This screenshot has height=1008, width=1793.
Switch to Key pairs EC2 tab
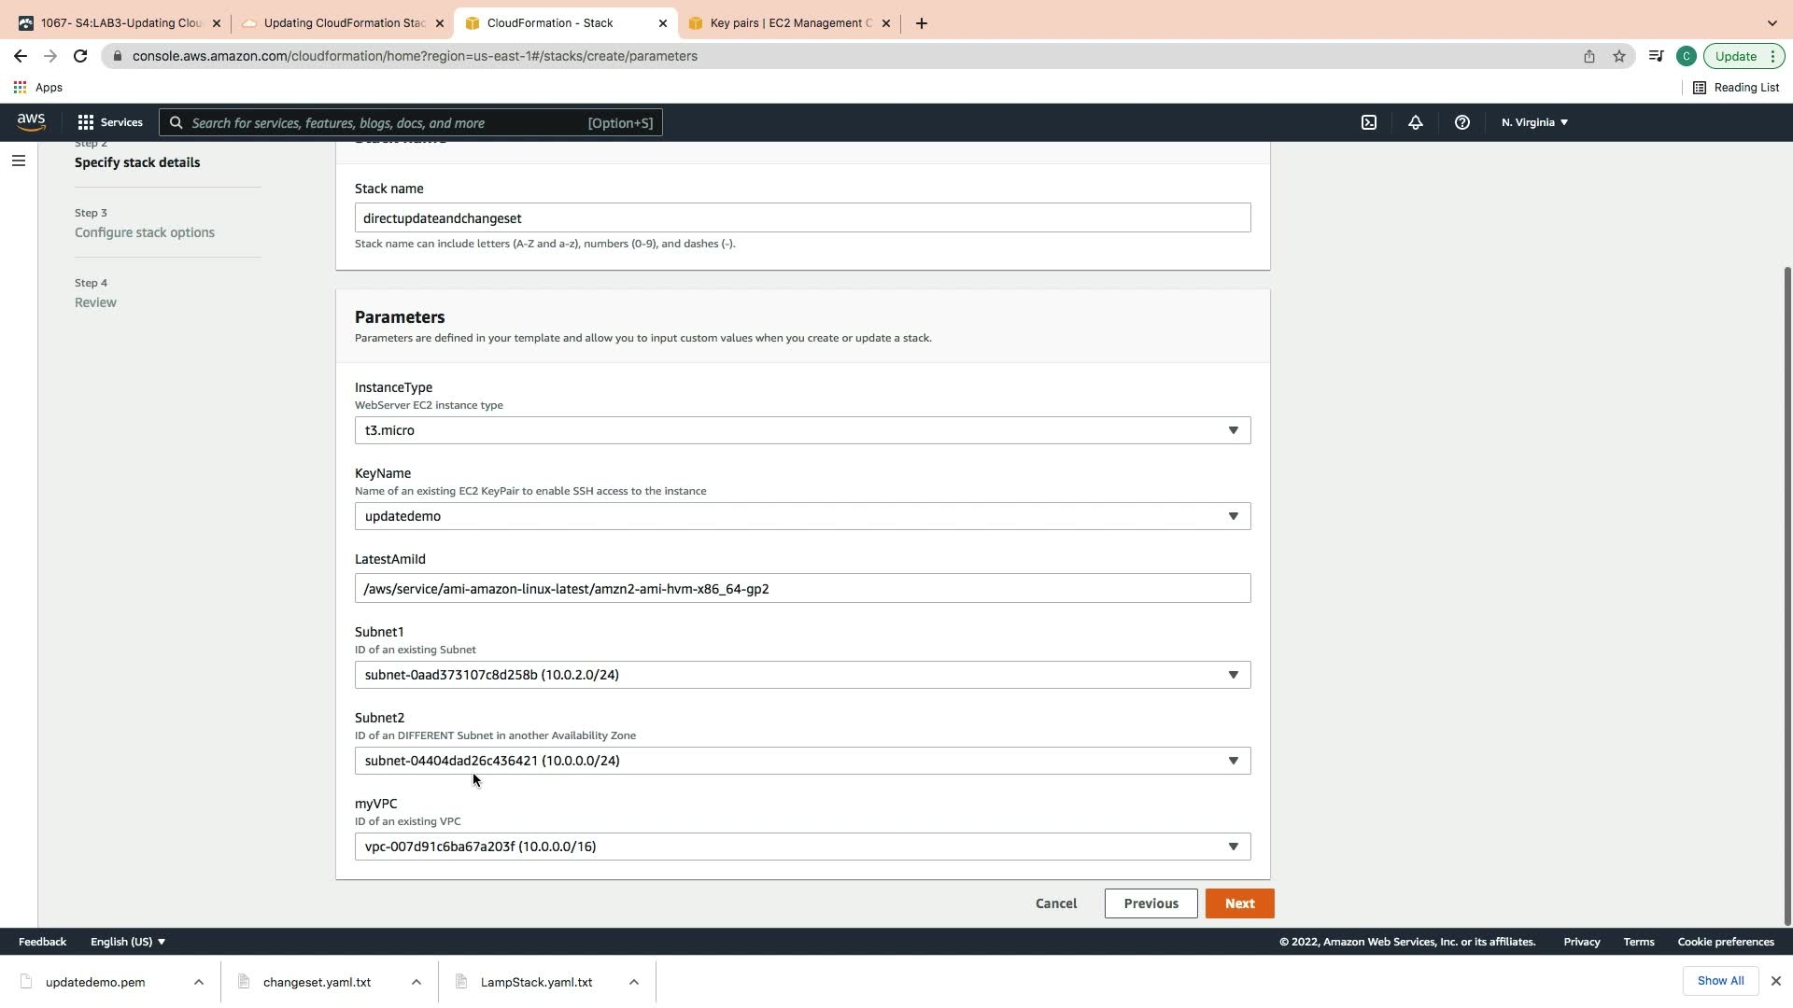click(789, 23)
